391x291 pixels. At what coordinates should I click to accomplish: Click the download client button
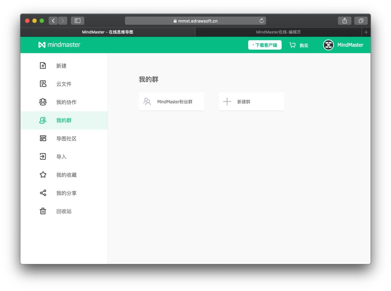pyautogui.click(x=265, y=45)
